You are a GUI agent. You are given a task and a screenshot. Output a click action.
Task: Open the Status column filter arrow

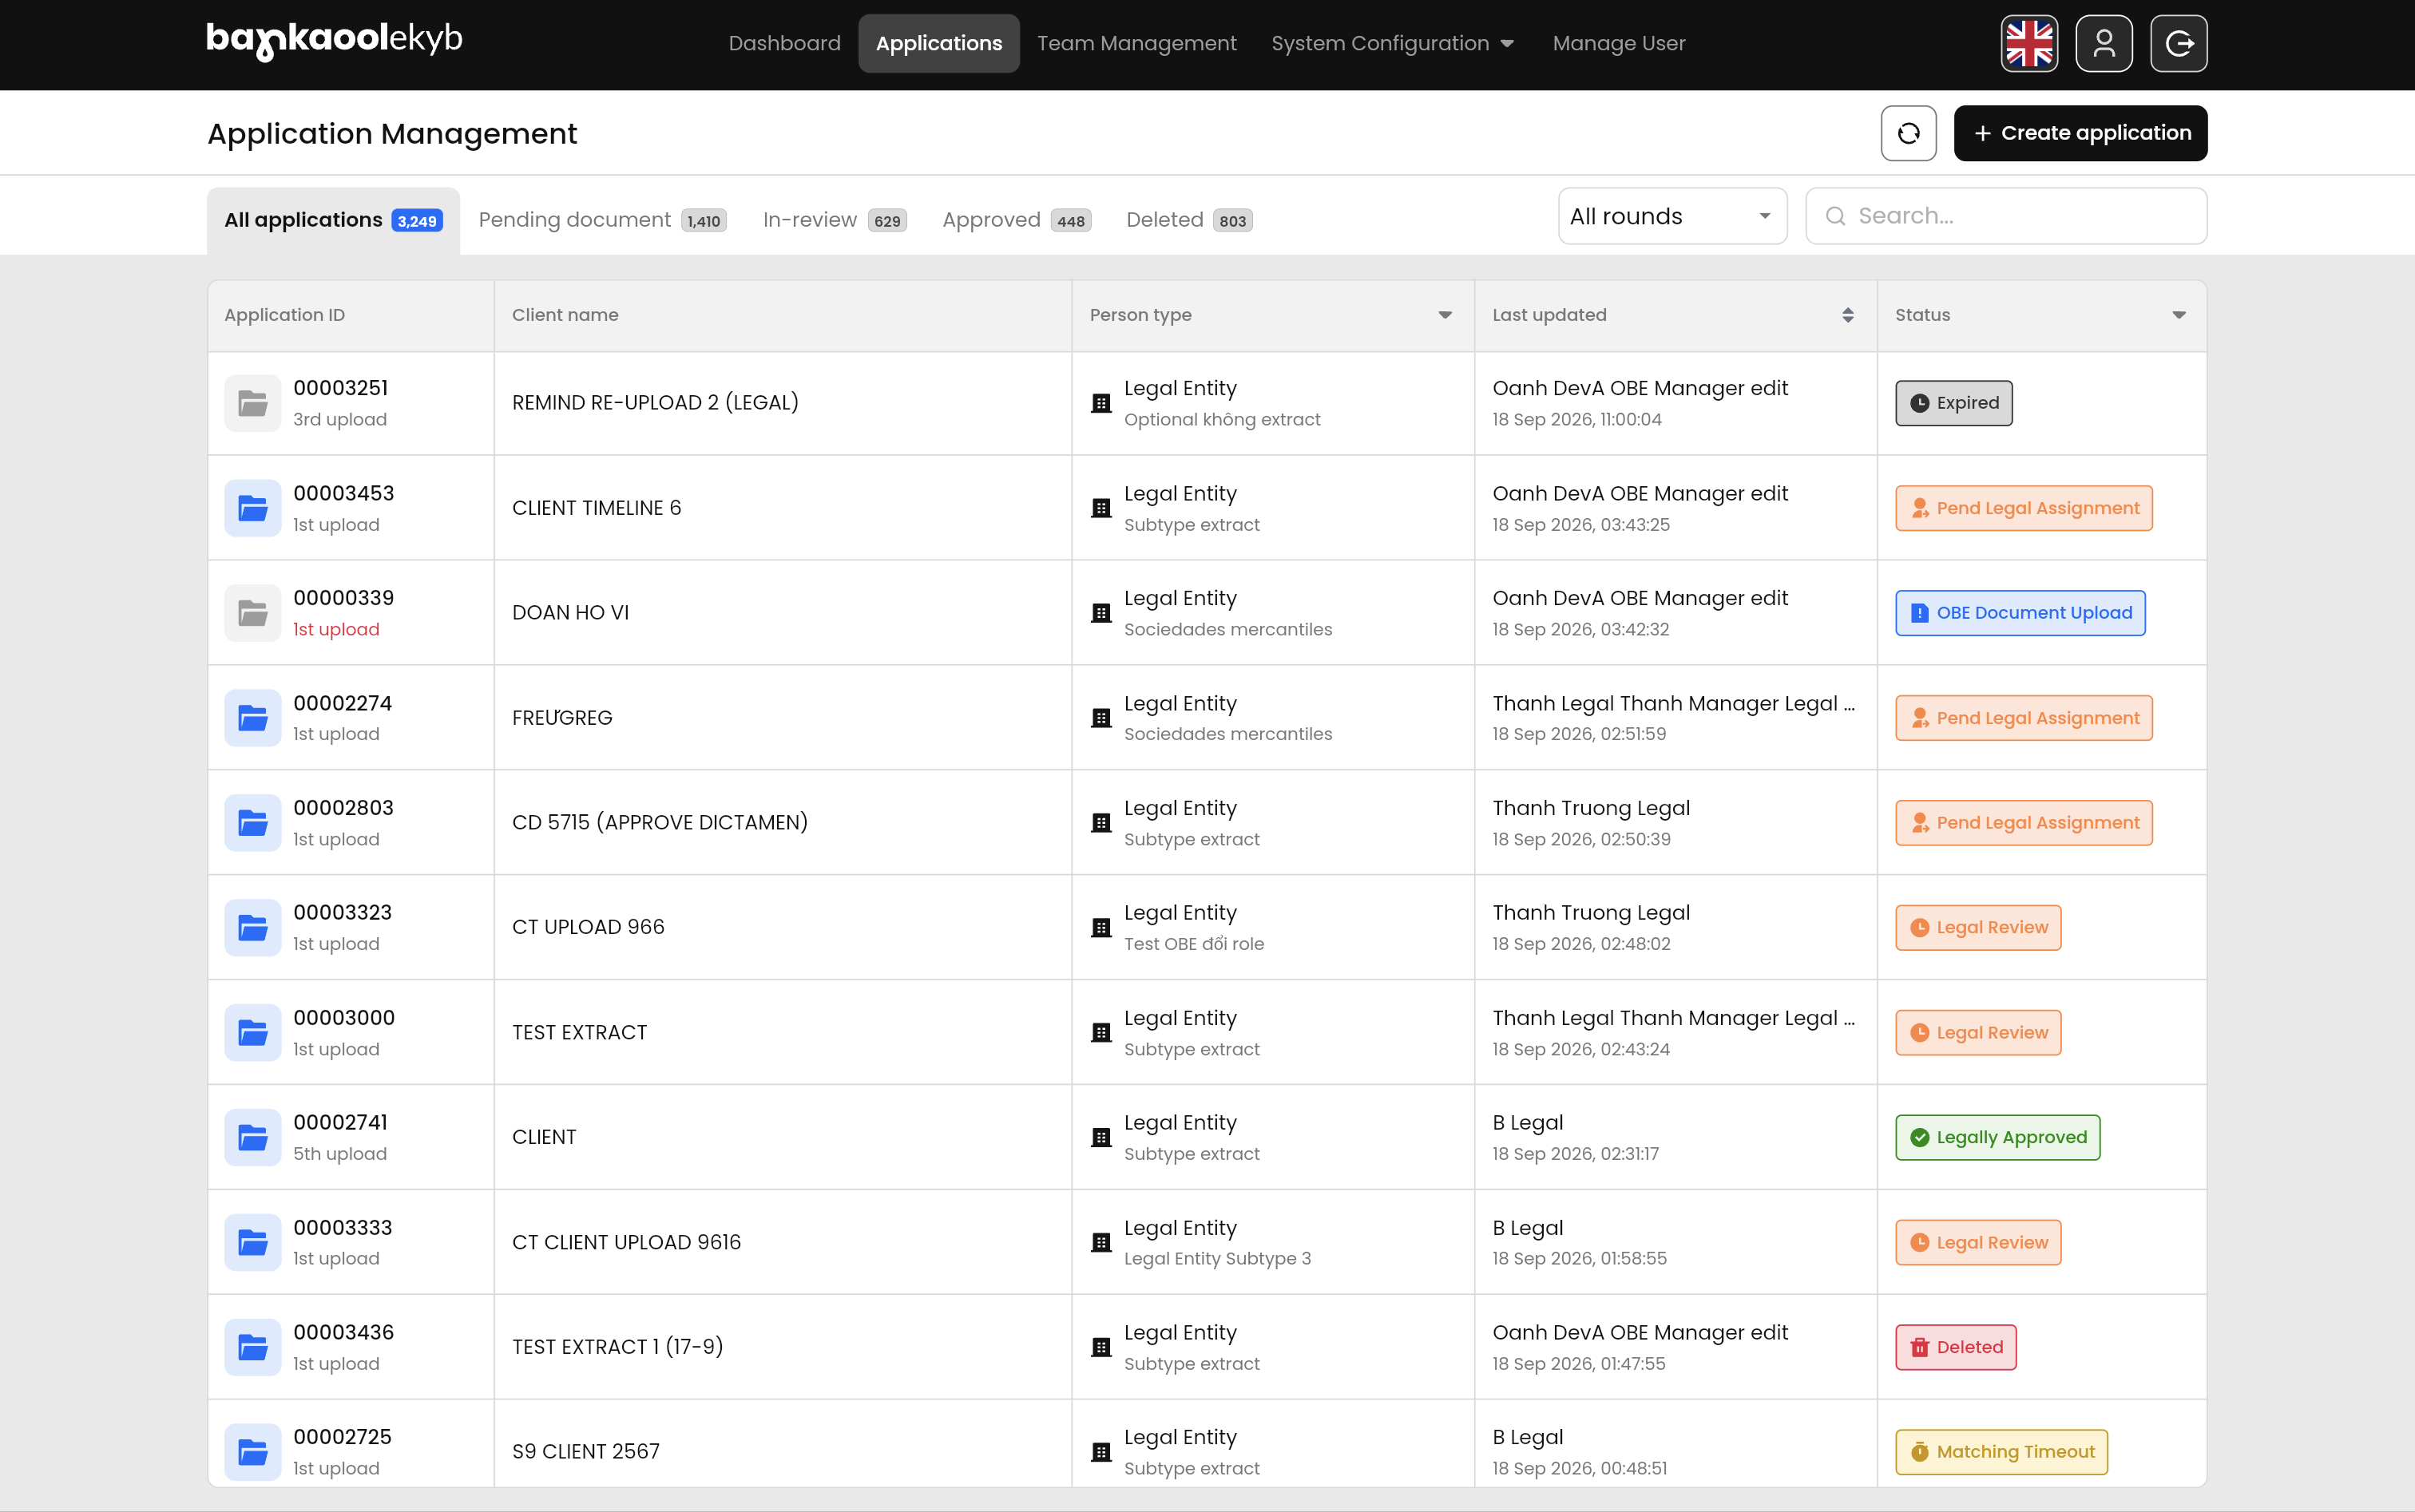click(x=2179, y=315)
